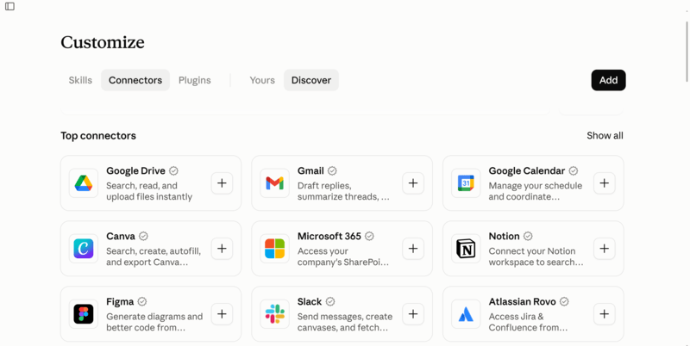Click the verified badge next to Notion

click(528, 236)
